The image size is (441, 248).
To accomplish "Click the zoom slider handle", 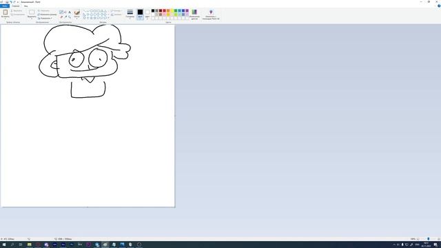I will (x=429, y=239).
